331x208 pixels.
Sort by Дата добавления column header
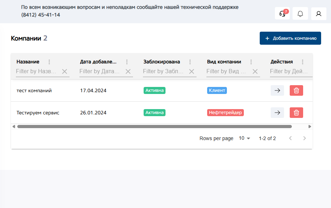point(98,62)
